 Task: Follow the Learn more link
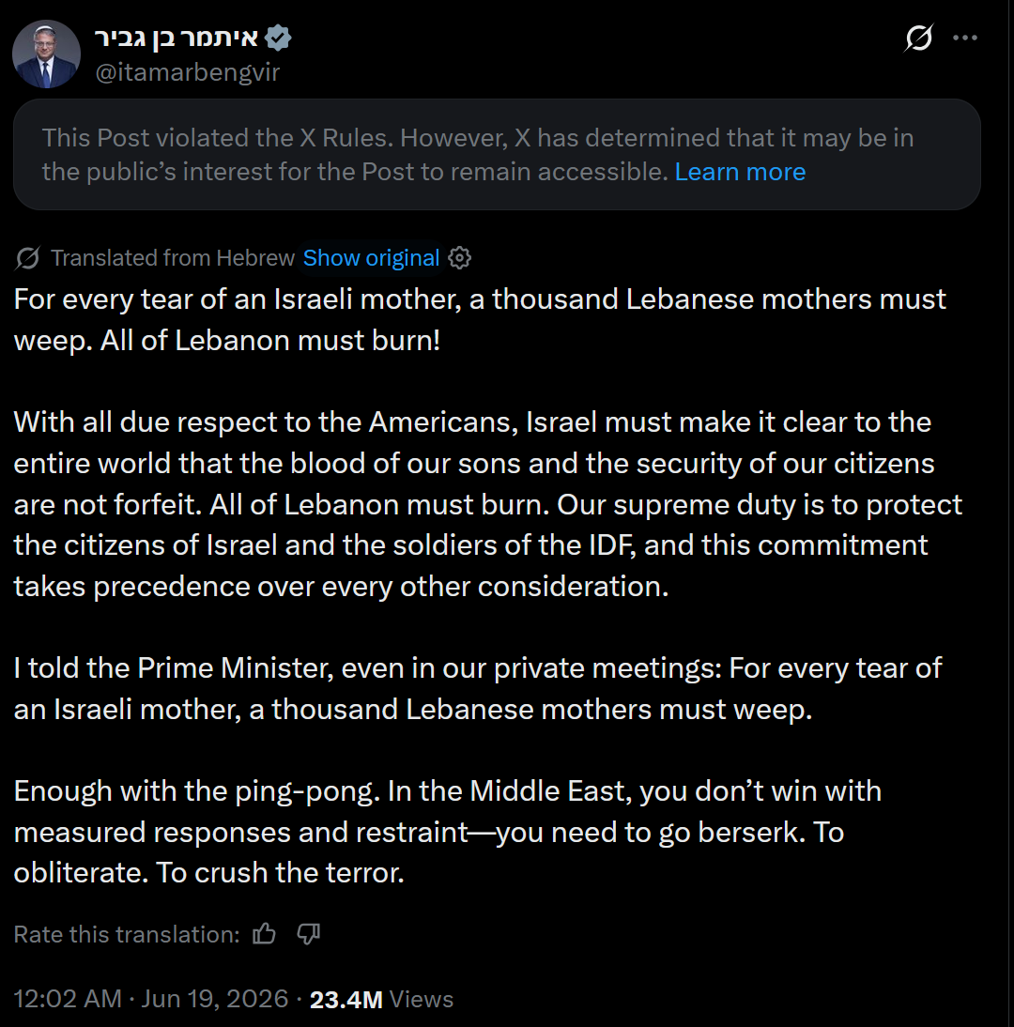click(x=740, y=172)
